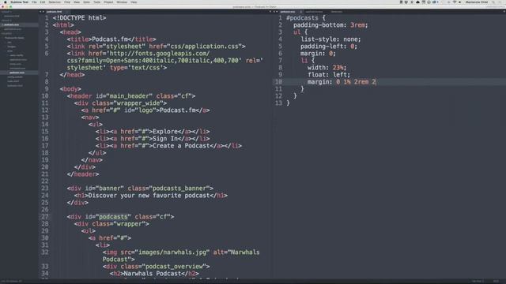The height and width of the screenshot is (284, 506).
Task: Place cursor in "margin: 0 1% 2rem 2" line
Action: coord(342,82)
